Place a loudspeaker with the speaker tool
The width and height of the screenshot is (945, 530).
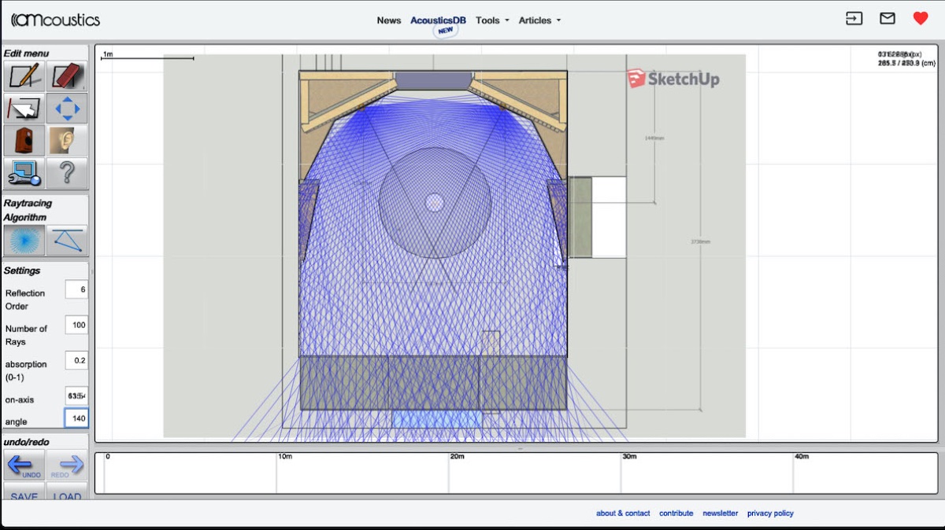tap(24, 141)
